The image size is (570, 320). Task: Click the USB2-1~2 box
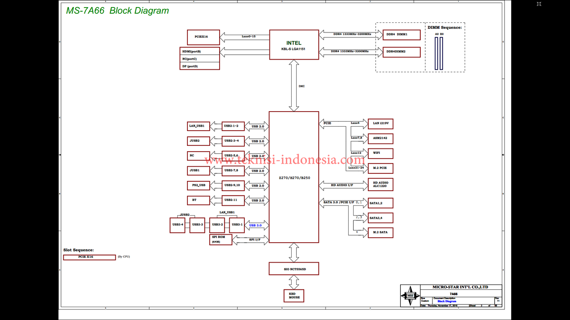click(x=233, y=126)
